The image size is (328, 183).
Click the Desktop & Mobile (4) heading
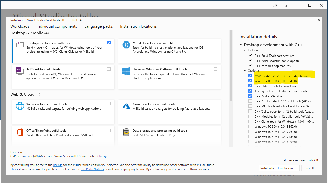[x=30, y=33]
